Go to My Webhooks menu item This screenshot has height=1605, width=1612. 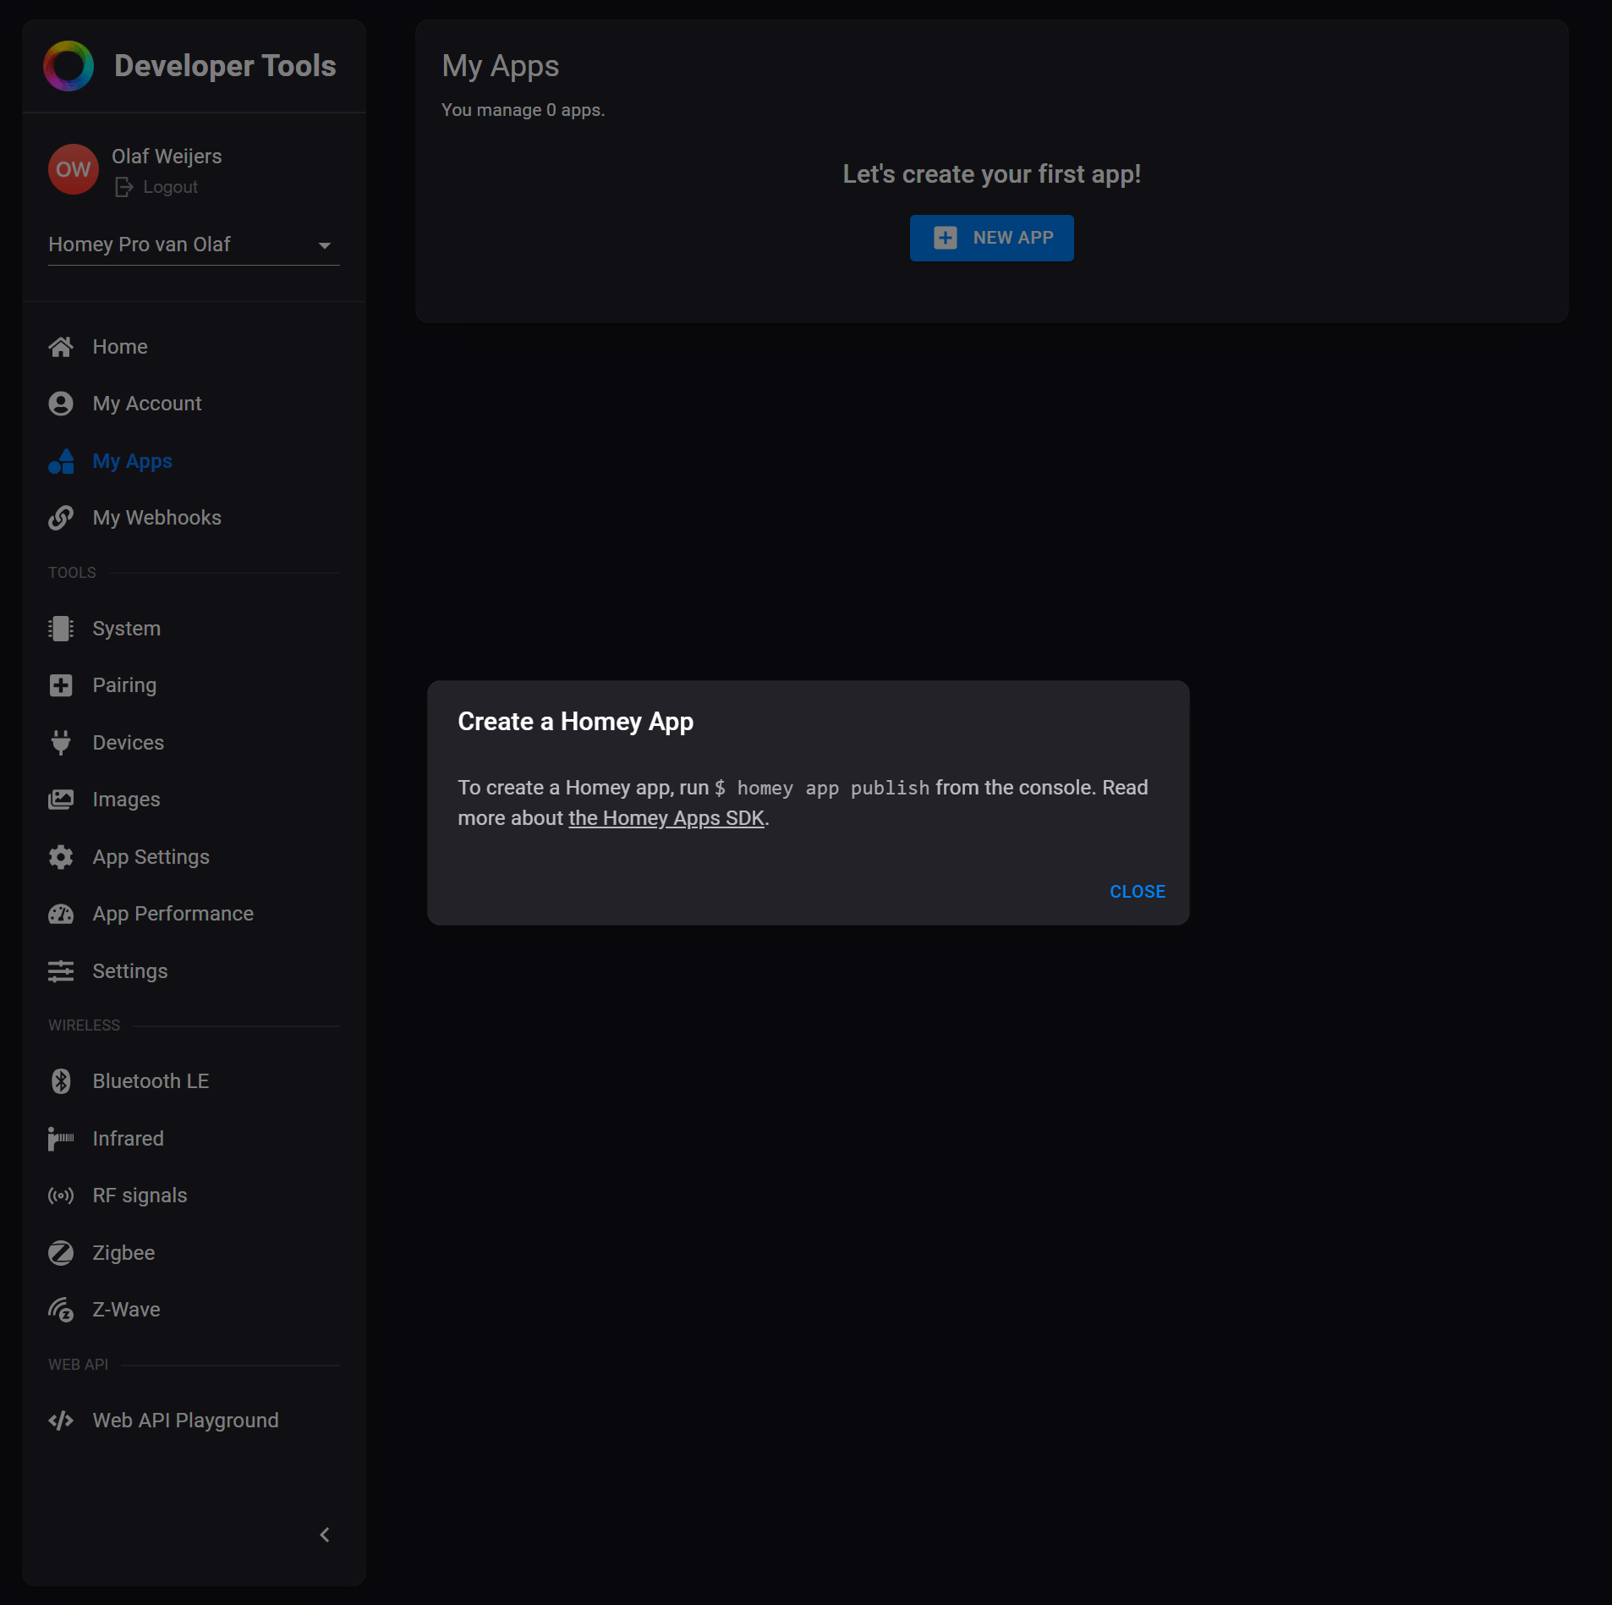coord(156,518)
